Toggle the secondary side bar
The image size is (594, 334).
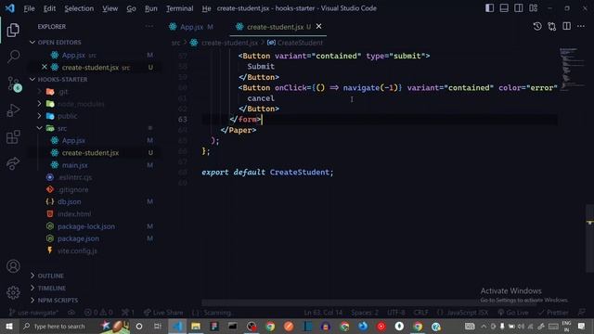coord(519,8)
